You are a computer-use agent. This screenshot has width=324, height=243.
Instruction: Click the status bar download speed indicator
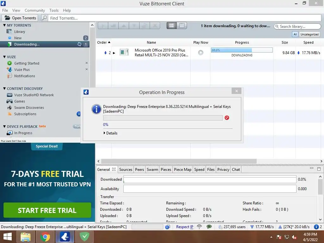pyautogui.click(x=262, y=227)
